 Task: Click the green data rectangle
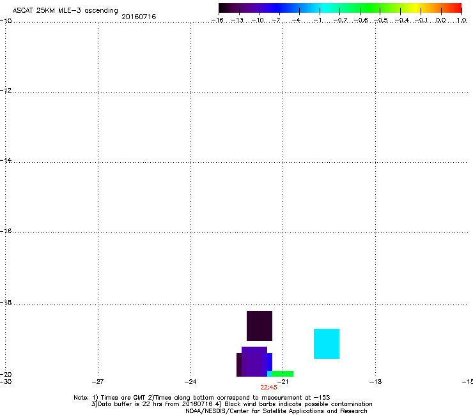tap(283, 373)
